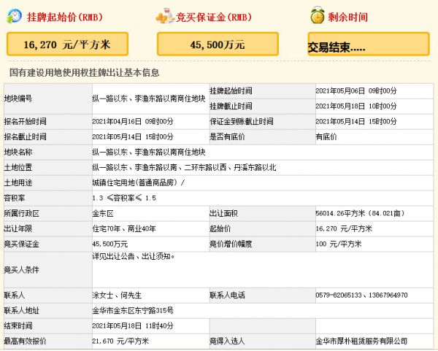
Task: Click the 详见出让公告、出让须知 text
Action: click(134, 256)
